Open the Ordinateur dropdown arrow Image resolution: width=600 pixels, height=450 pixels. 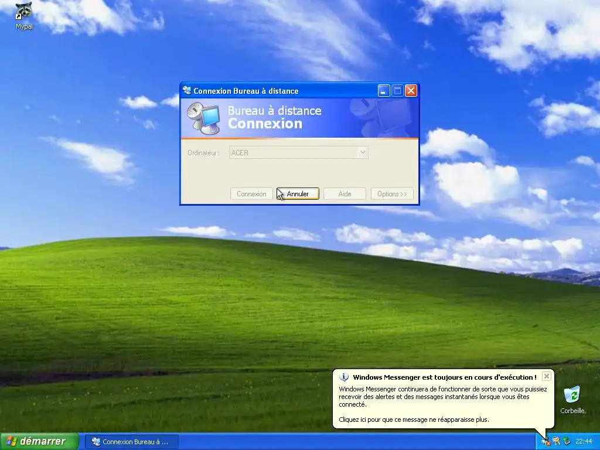pyautogui.click(x=363, y=153)
